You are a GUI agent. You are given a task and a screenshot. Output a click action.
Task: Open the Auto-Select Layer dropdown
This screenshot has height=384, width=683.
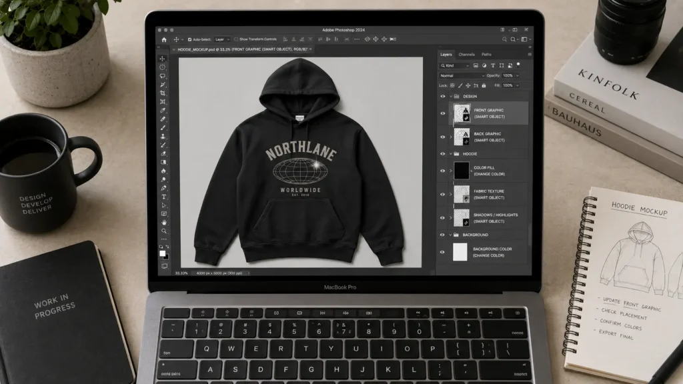[223, 39]
